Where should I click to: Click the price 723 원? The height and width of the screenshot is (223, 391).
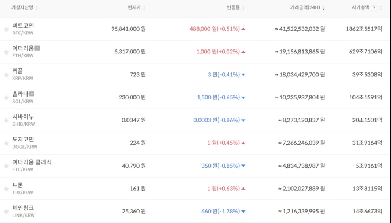(137, 75)
